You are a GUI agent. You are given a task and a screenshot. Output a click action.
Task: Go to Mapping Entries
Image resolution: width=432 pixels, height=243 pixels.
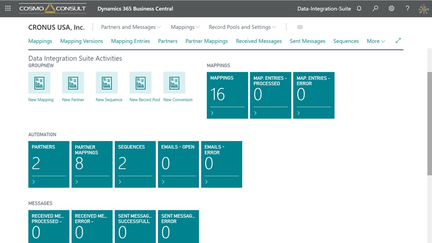pyautogui.click(x=131, y=41)
